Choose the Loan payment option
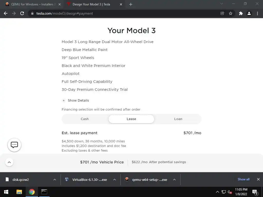Screen dimensions: 263x197 (x=178, y=119)
